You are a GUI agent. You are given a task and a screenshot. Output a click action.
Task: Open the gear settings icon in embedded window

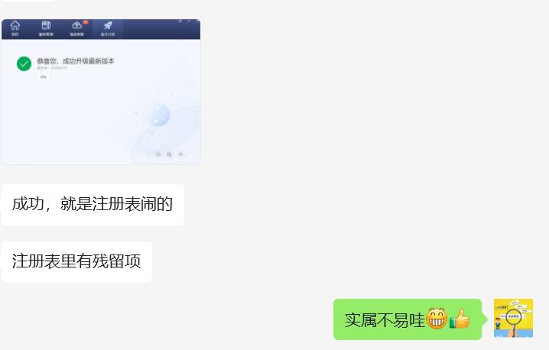coord(158,154)
